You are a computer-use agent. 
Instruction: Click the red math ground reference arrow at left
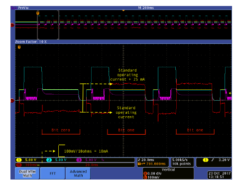point(12,101)
